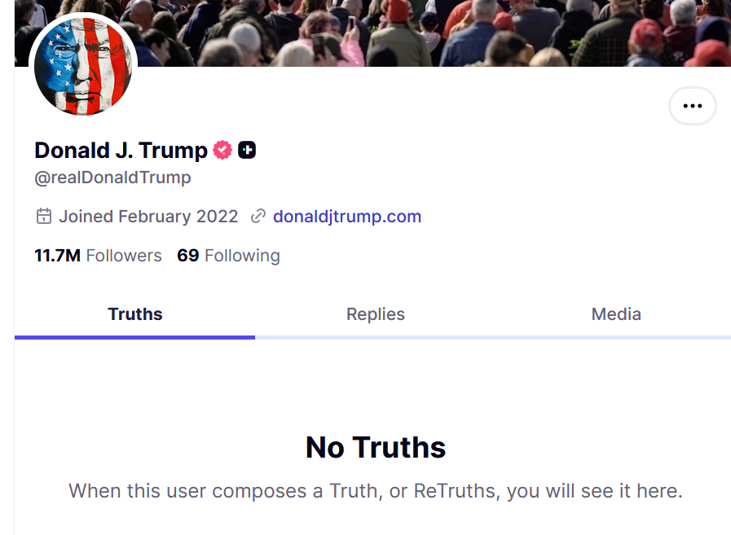Viewport: 731px width, 535px height.
Task: Click the red verified checkmark badge
Action: click(x=222, y=150)
